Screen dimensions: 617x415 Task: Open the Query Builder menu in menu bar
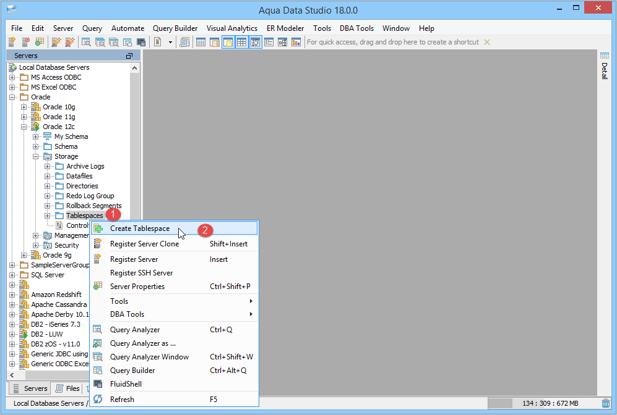coord(175,28)
